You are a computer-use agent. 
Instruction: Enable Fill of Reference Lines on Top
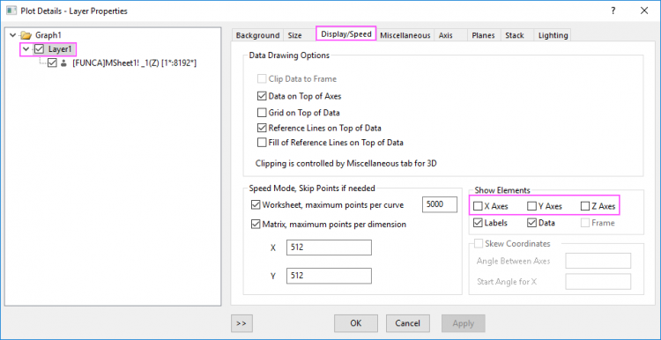pyautogui.click(x=262, y=143)
